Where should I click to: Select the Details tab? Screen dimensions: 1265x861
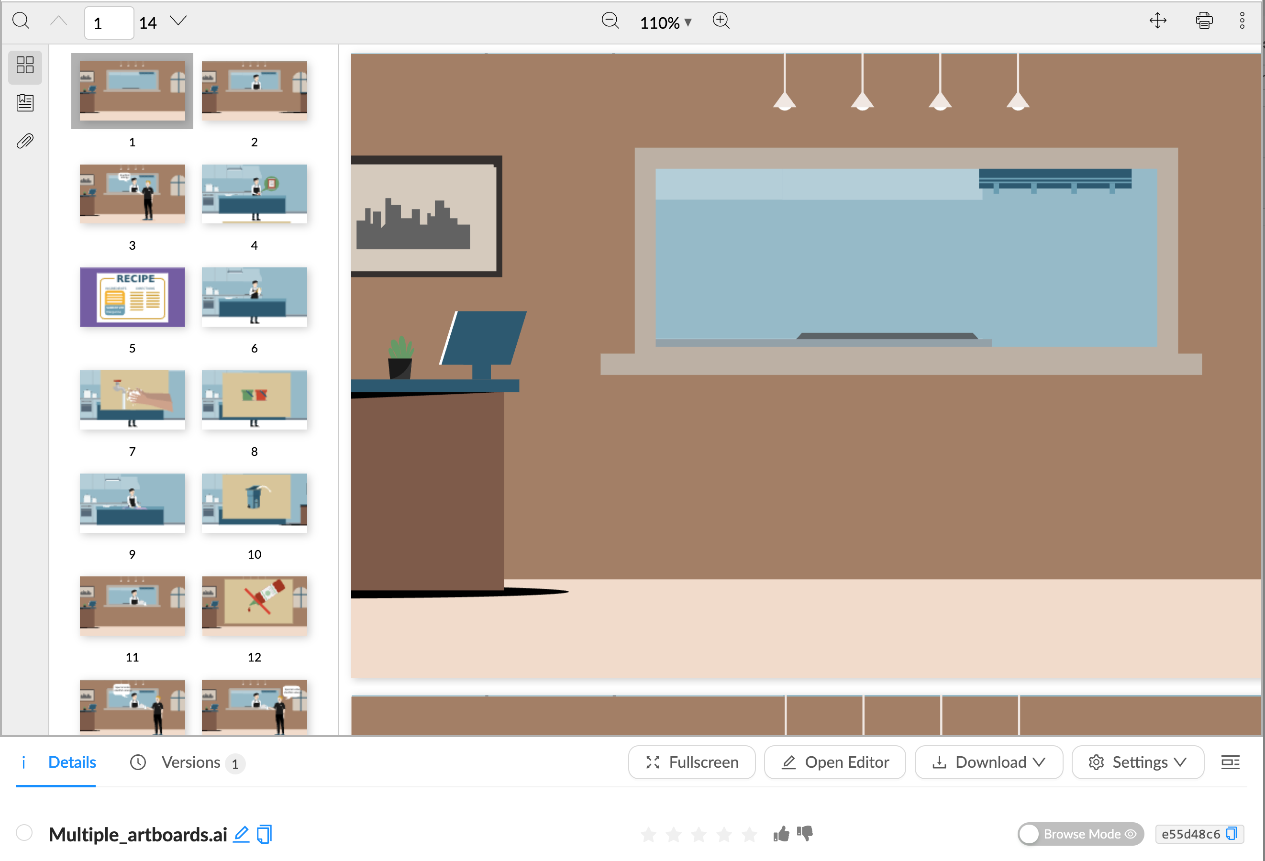(71, 762)
